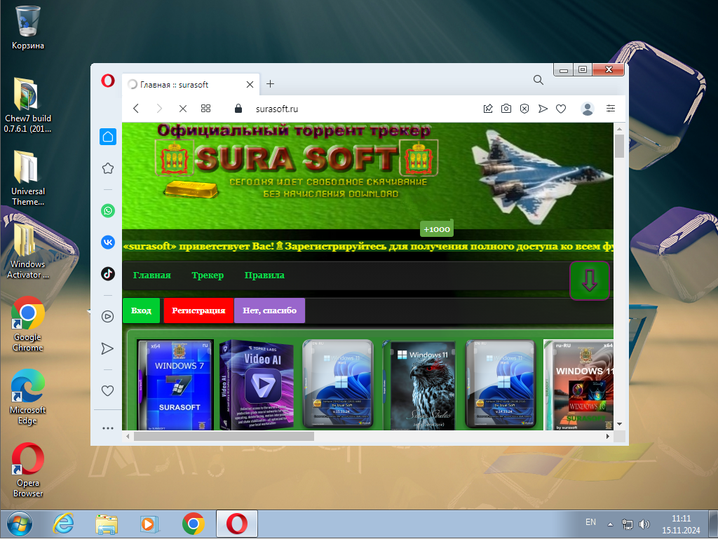Go forward with the browser forward arrow
The width and height of the screenshot is (718, 539).
(159, 109)
